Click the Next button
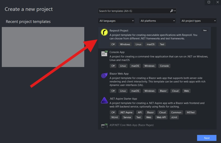Viewport: 221px width, 143px height. (207, 138)
